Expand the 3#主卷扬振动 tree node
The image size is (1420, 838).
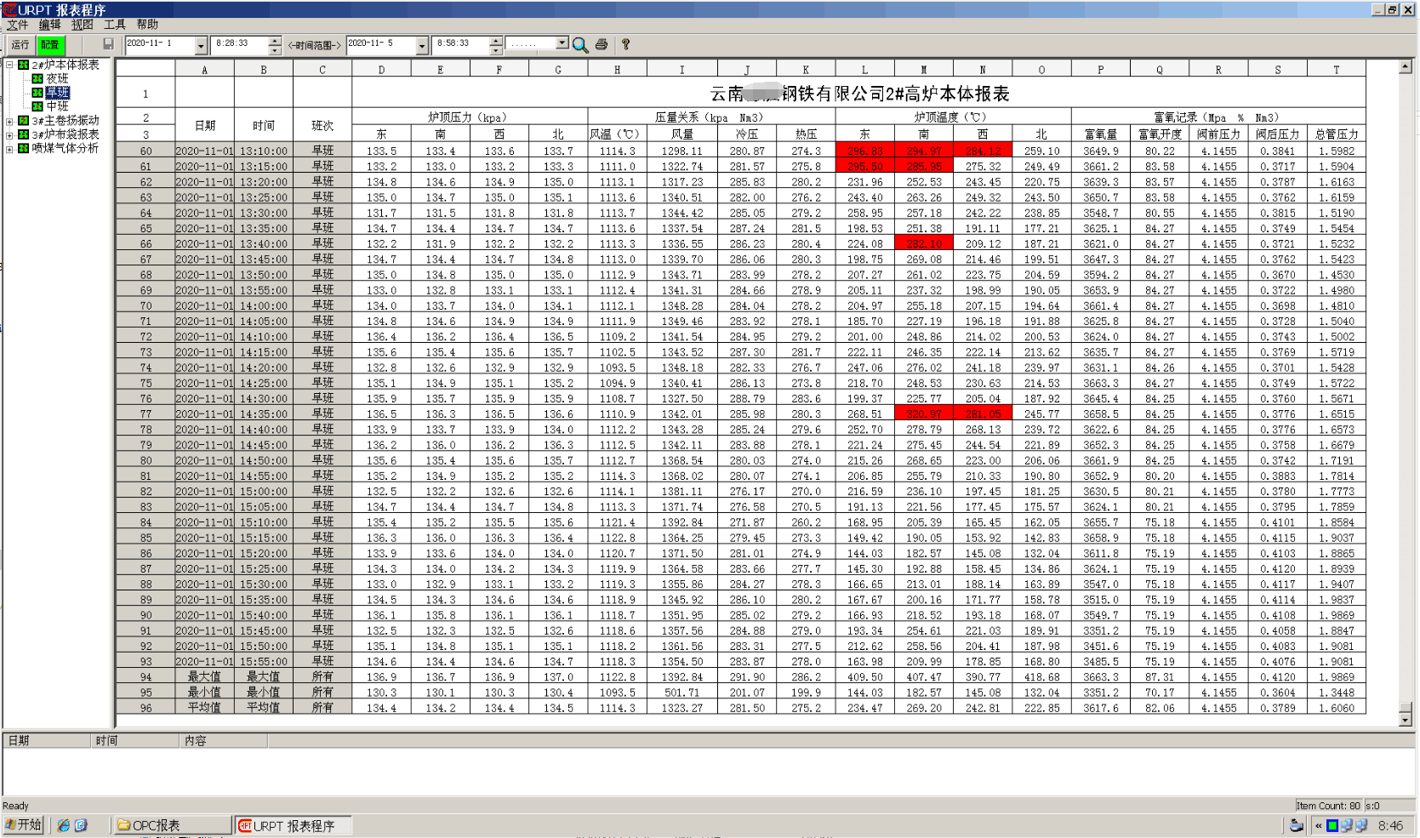pyautogui.click(x=9, y=121)
